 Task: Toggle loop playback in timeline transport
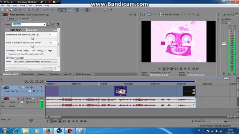coord(52,121)
